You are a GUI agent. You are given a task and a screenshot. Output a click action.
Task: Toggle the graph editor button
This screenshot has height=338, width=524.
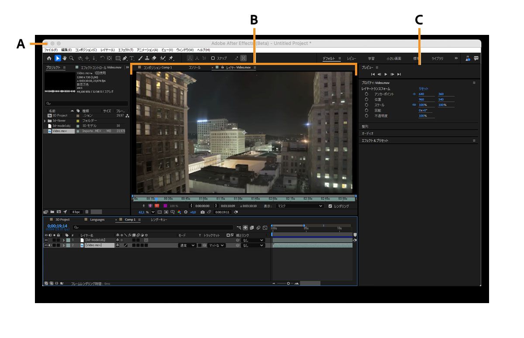pyautogui.click(x=265, y=227)
